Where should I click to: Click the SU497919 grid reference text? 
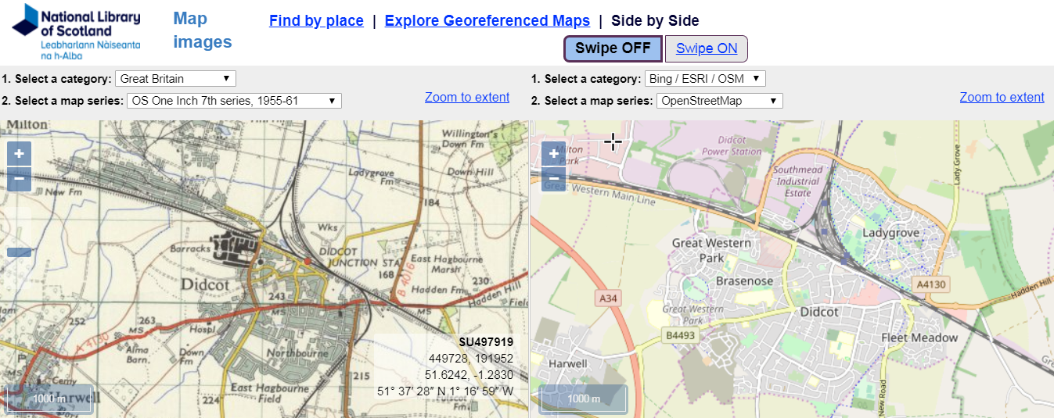pos(486,342)
